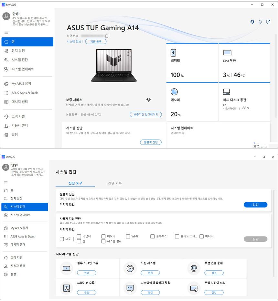Click warranty tag icon beside 보증 서비스

click(148, 100)
